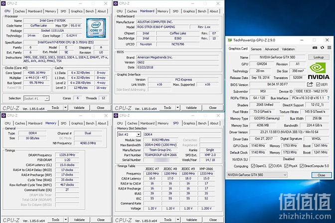Open the NVIDIA GeForce GTX 980 GPU selector
This screenshot has height=223, width=335.
257,175
